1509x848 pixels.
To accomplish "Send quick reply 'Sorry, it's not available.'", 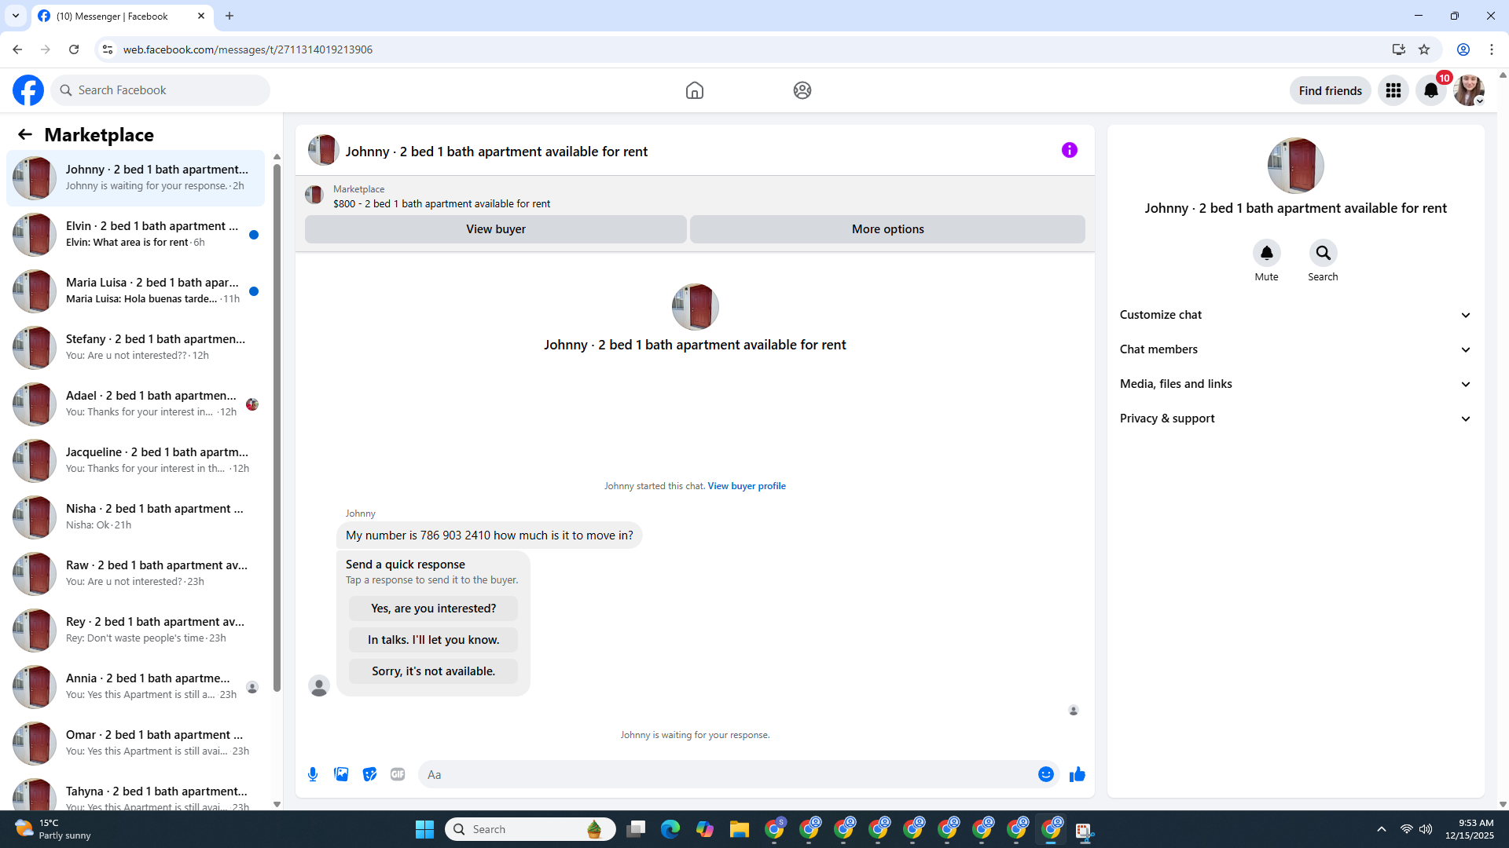I will [434, 671].
